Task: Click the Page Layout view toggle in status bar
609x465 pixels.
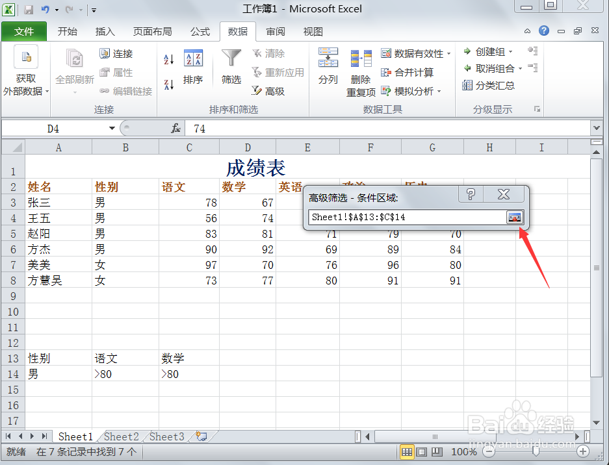Action: click(x=421, y=451)
